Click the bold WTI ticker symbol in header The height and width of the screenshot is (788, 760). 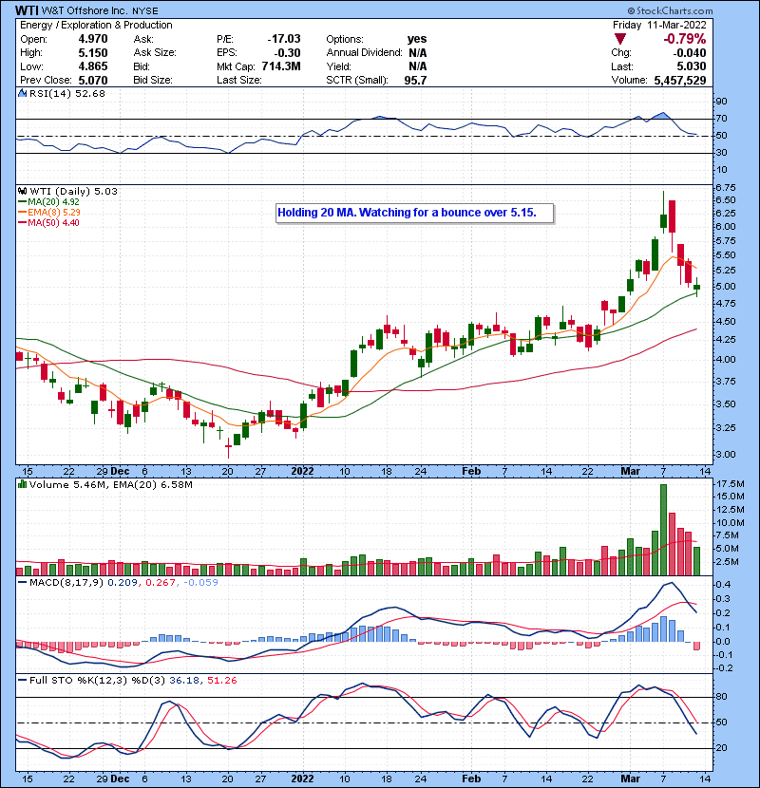27,10
